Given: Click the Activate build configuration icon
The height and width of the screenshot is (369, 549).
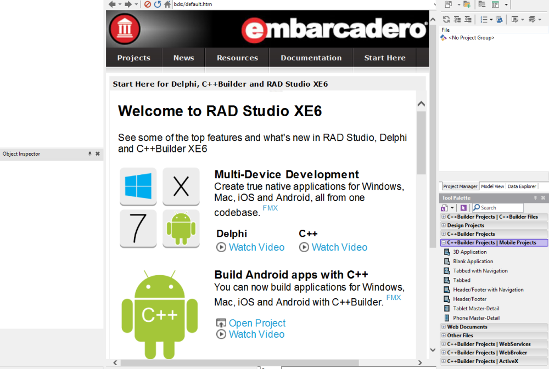Looking at the screenshot, I should click(515, 19).
